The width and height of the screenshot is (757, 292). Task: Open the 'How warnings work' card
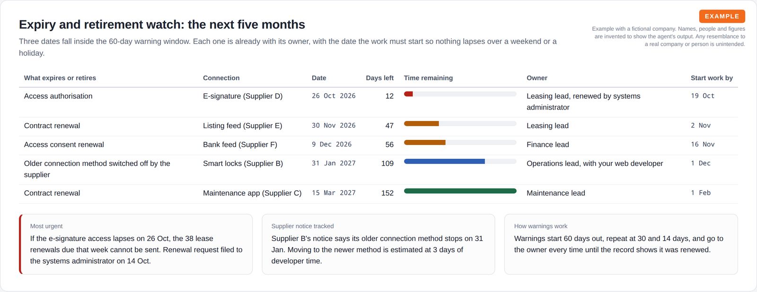pos(621,244)
